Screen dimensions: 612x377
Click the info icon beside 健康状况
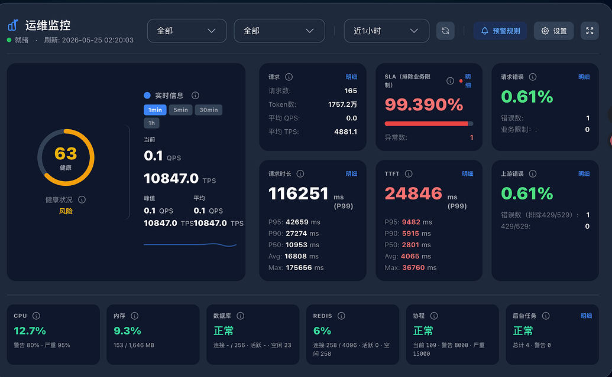point(82,200)
